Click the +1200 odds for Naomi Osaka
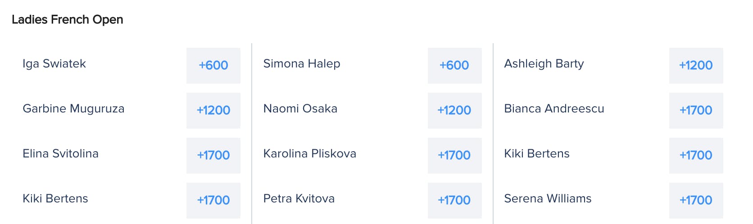 point(455,111)
